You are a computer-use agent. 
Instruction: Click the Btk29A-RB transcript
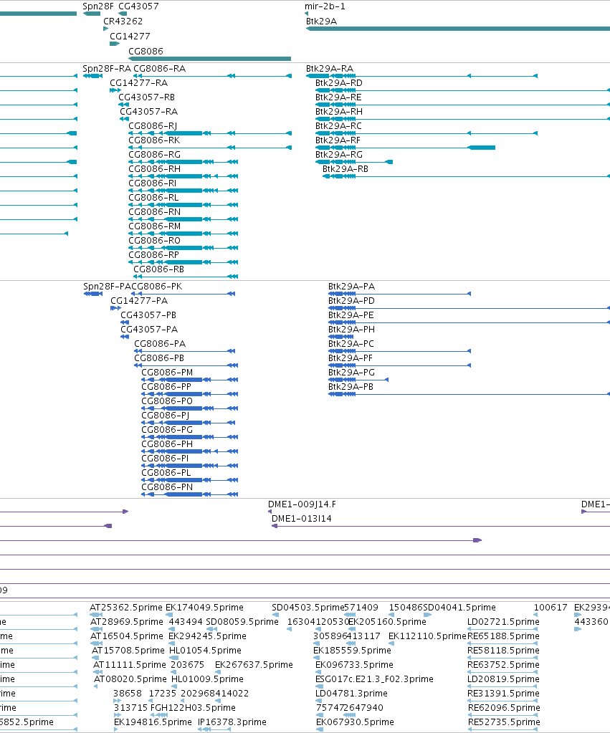[466, 176]
